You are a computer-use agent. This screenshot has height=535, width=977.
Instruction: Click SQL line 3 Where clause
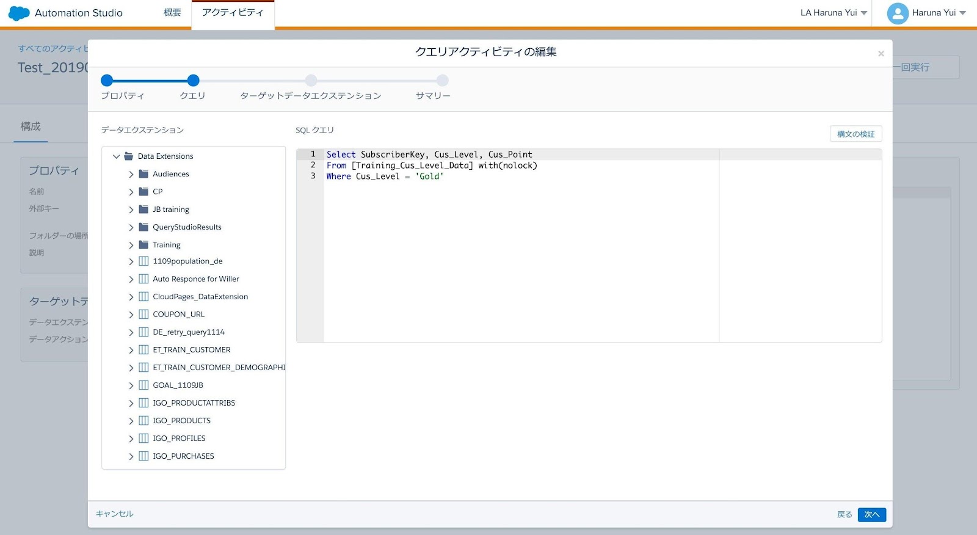point(385,177)
